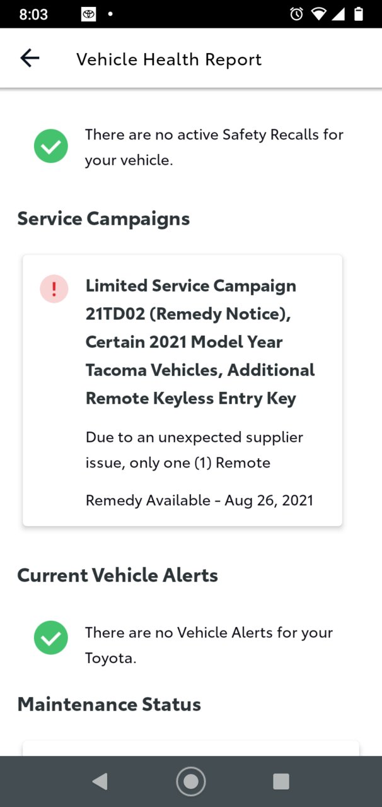Tap the battery status icon

(x=359, y=14)
